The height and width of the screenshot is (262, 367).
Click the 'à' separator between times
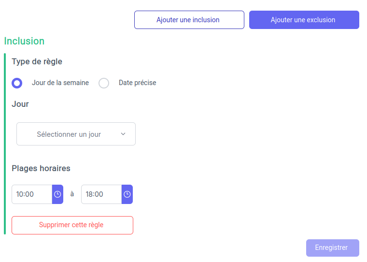[x=72, y=194]
